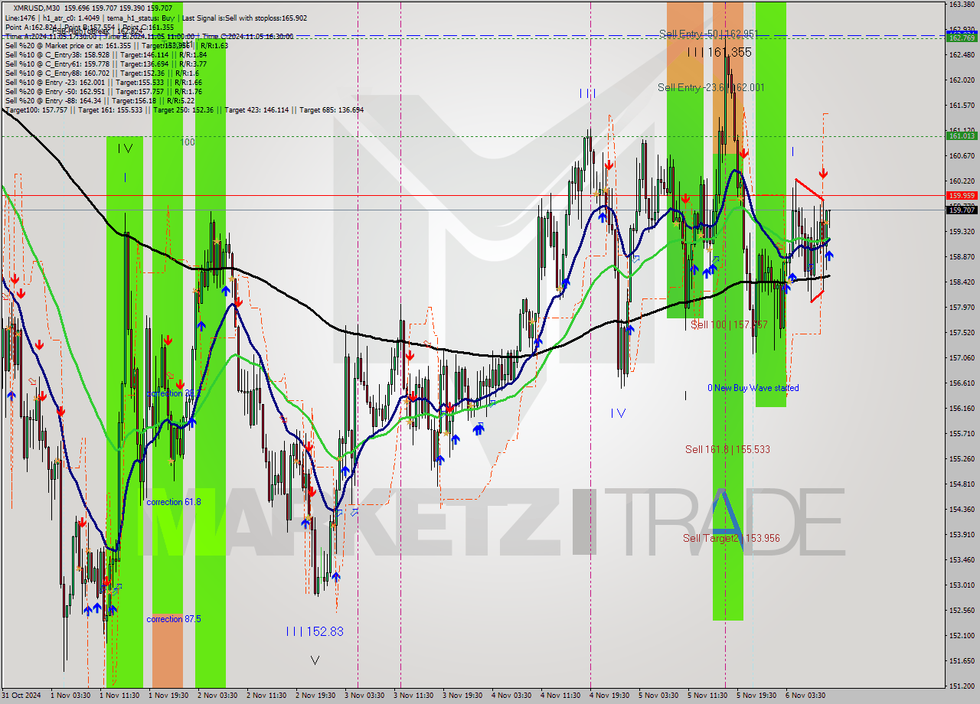This screenshot has width=980, height=704.
Task: Click the 'Sell %10 @ C_Entry61: 159.778' line
Action: point(106,64)
